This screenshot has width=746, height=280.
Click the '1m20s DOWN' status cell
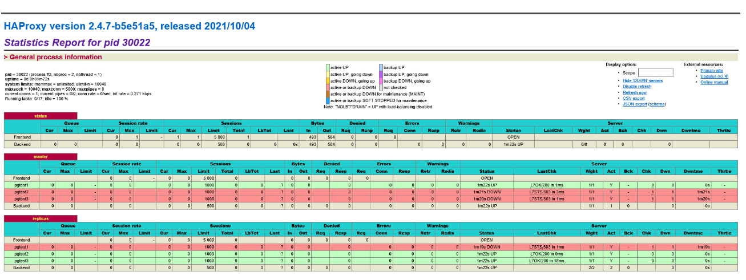487,198
